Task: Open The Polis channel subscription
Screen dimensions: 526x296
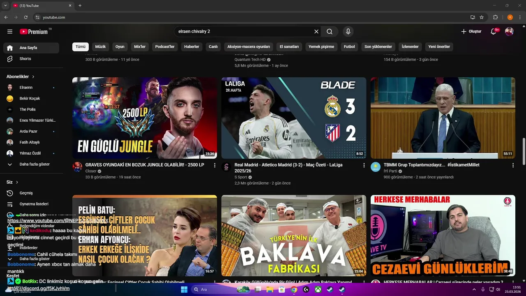Action: (31, 109)
